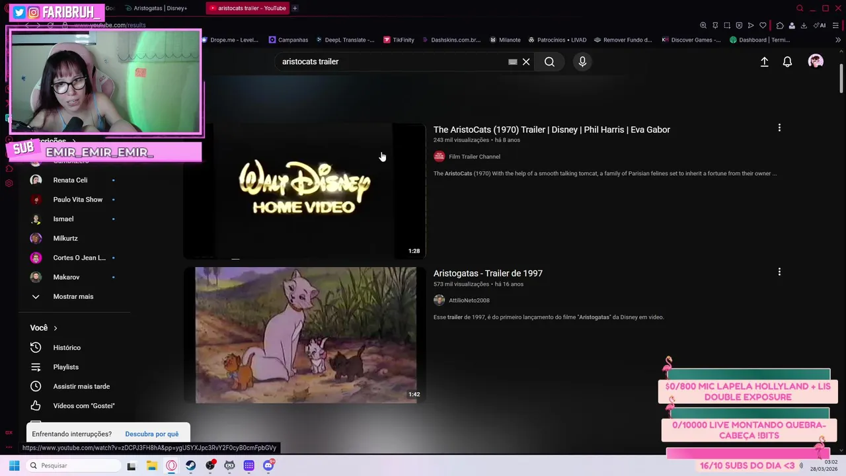The width and height of the screenshot is (846, 476).
Task: Open the browser easy setup menu icon
Action: [836, 25]
